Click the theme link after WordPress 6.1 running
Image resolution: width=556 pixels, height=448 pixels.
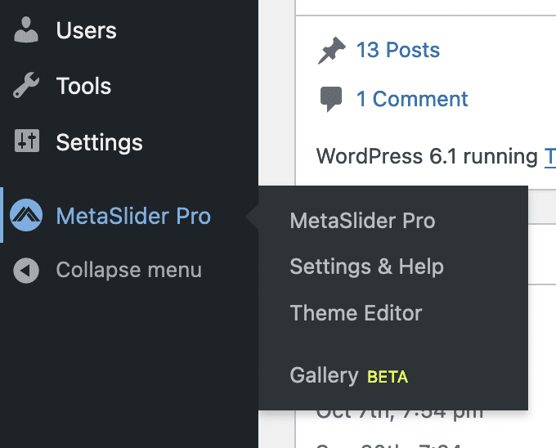[x=549, y=156]
